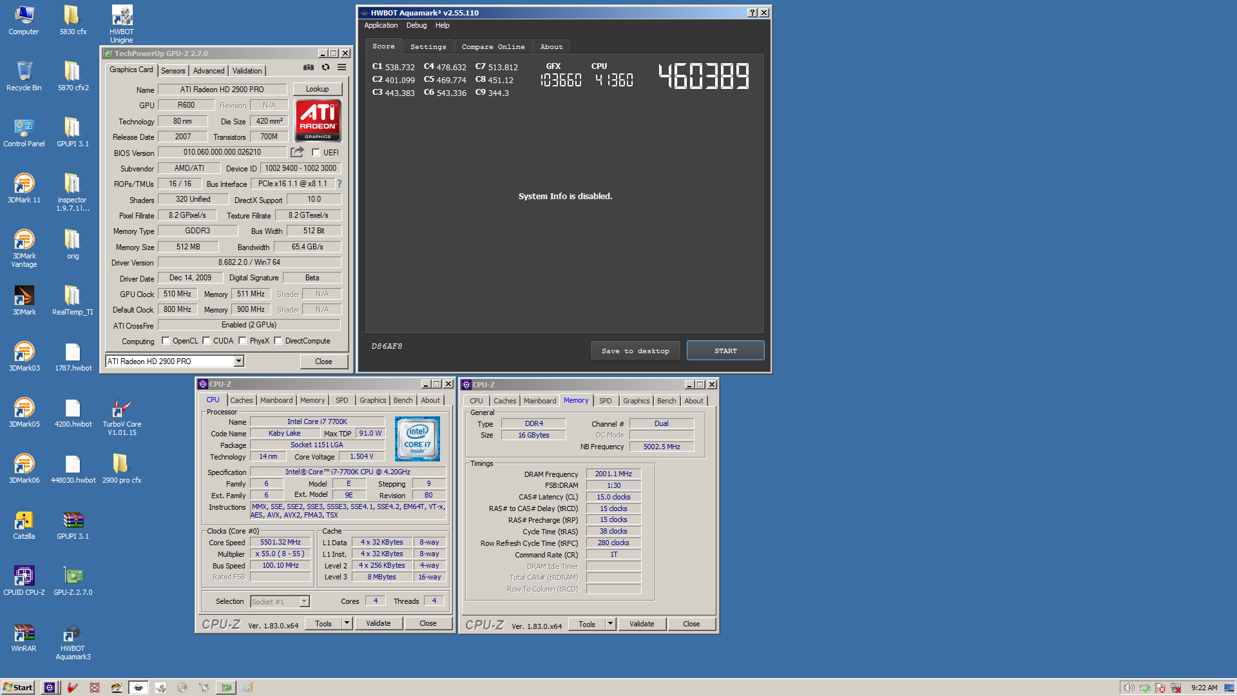Screen dimensions: 1237x696
Task: Toggle the UEFI checkbox
Action: coord(316,153)
